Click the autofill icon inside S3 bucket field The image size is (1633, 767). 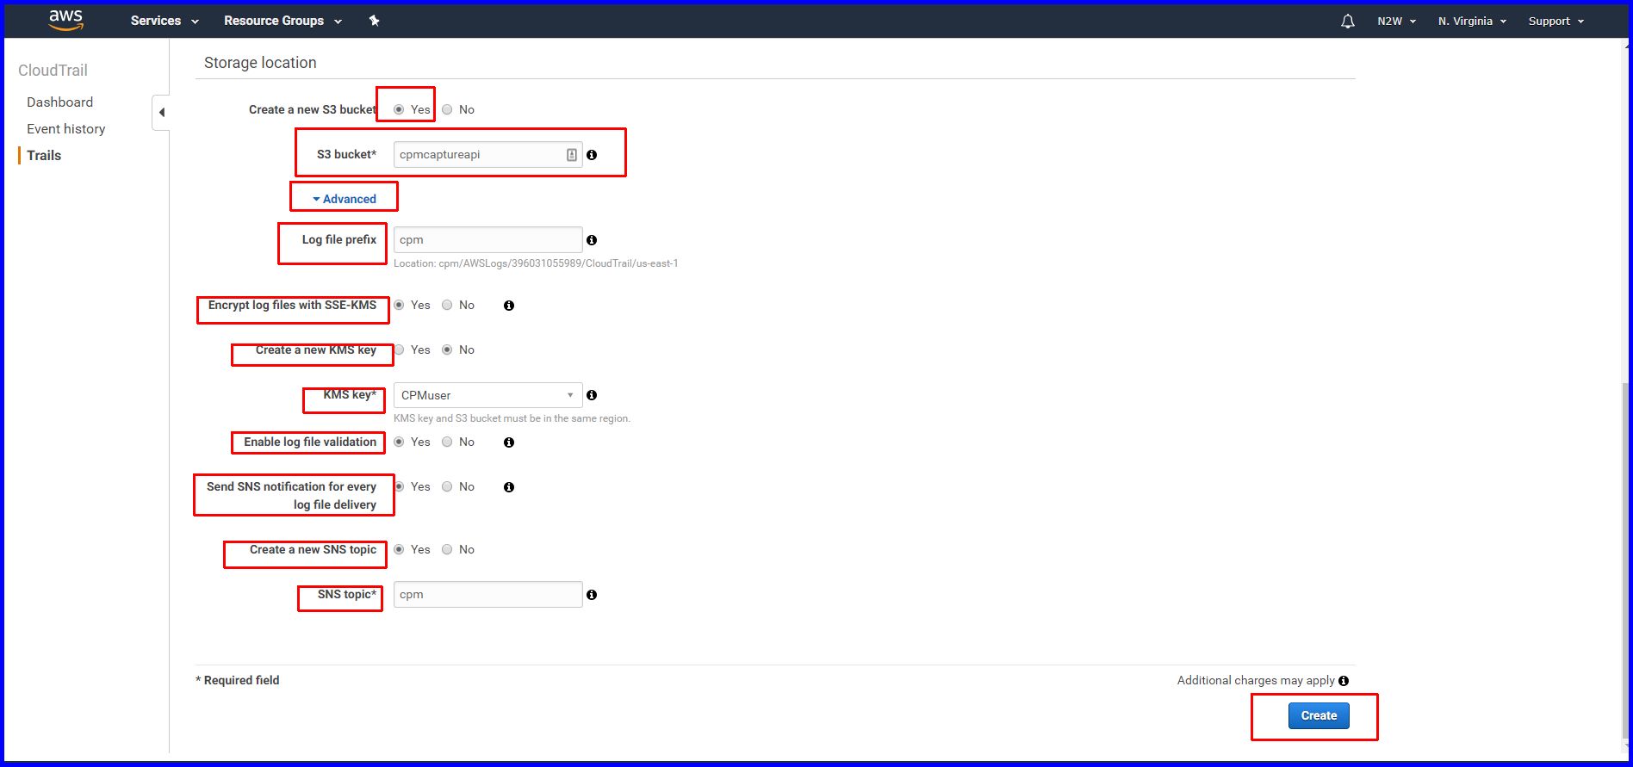[x=572, y=155]
